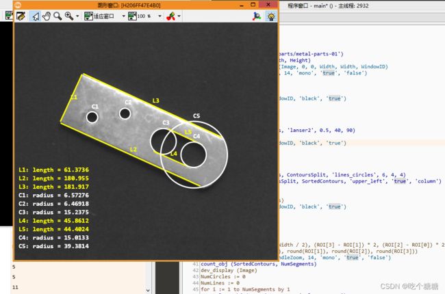Choose the magnifier glass tool
Viewport: 445px width, 294px height.
(x=58, y=16)
